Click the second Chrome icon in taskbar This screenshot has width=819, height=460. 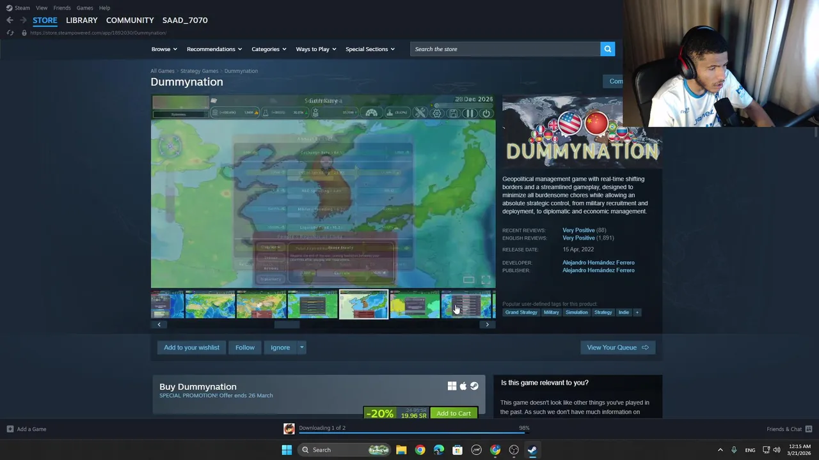tap(495, 450)
